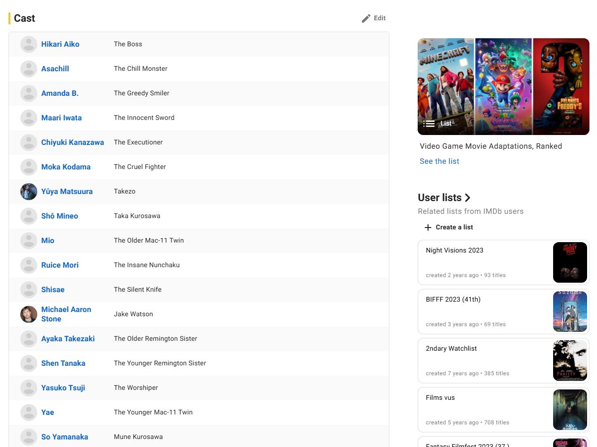
Task: Open the Video Game Movie Adaptations banner image
Action: (503, 86)
